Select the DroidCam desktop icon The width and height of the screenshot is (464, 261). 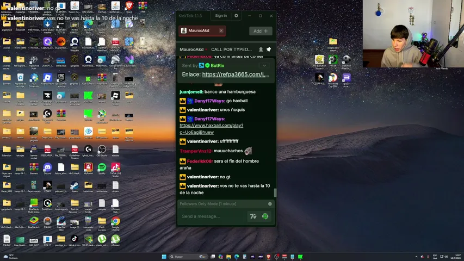click(x=47, y=204)
